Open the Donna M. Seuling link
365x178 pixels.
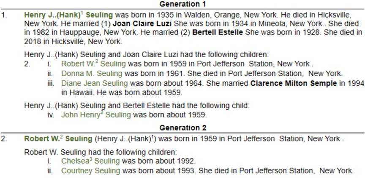coord(92,74)
